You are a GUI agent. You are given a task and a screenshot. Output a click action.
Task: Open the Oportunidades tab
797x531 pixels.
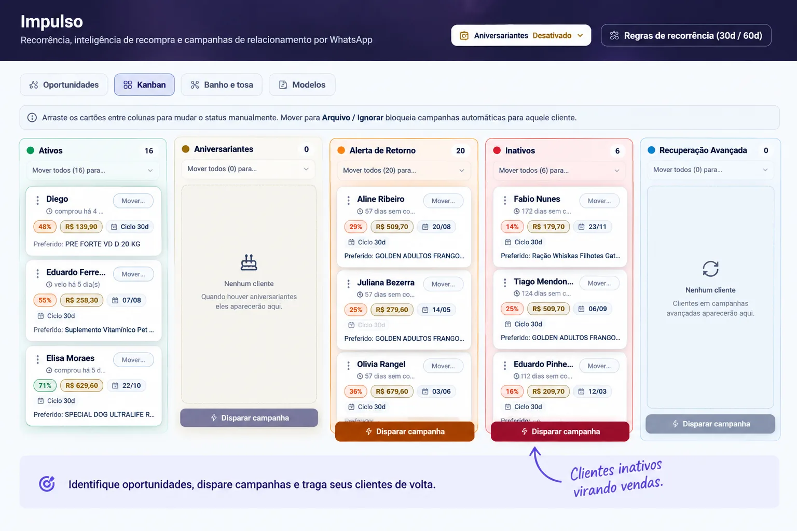tap(64, 85)
